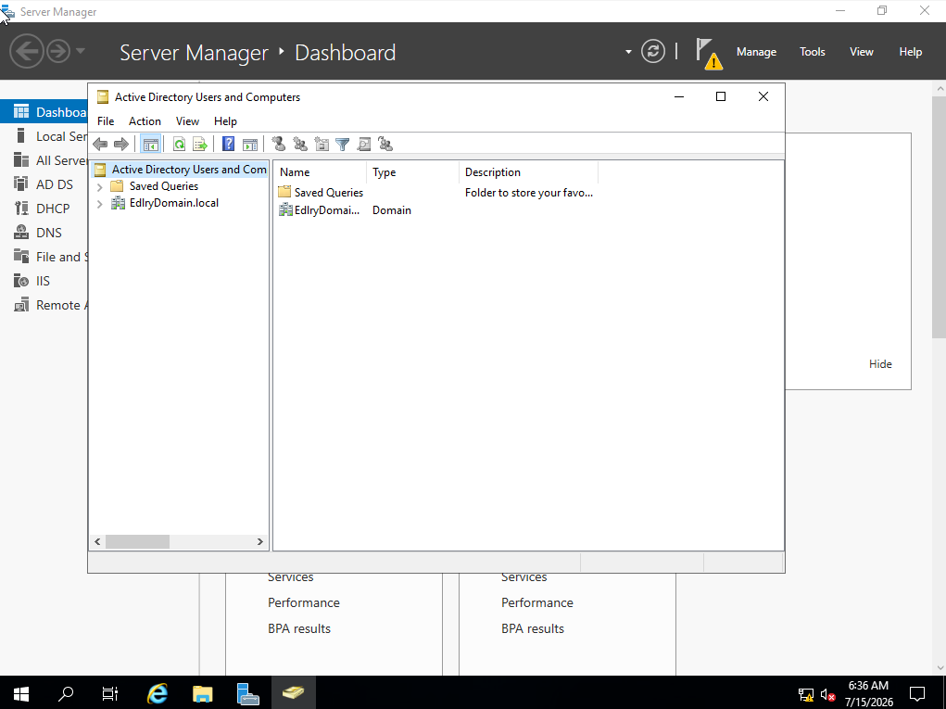Select Saved Queries row in list pane
This screenshot has height=709, width=946.
(436, 193)
